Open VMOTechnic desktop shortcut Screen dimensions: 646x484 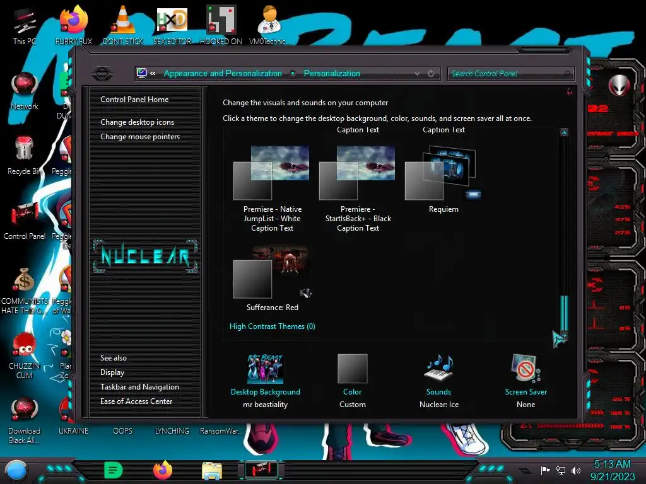point(270,25)
